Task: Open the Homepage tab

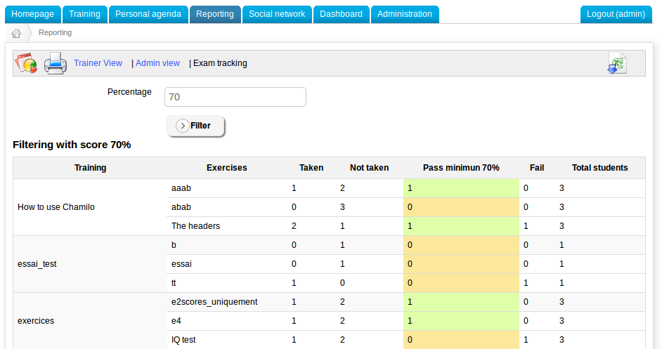Action: 33,14
